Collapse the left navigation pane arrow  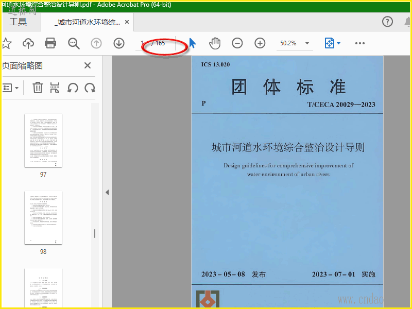[x=107, y=192]
